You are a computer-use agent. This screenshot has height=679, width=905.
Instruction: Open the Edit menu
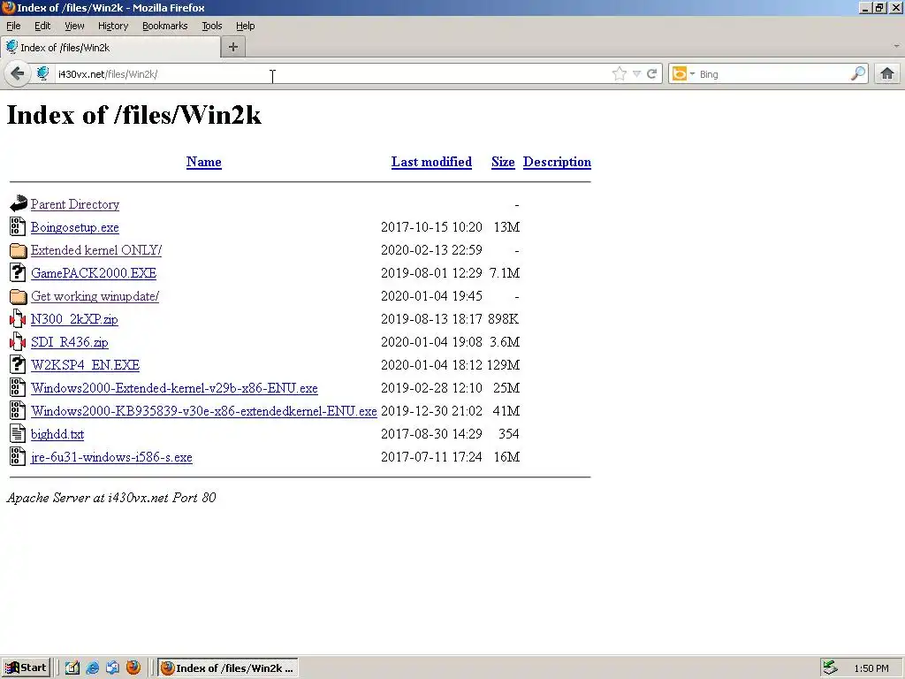[x=42, y=26]
